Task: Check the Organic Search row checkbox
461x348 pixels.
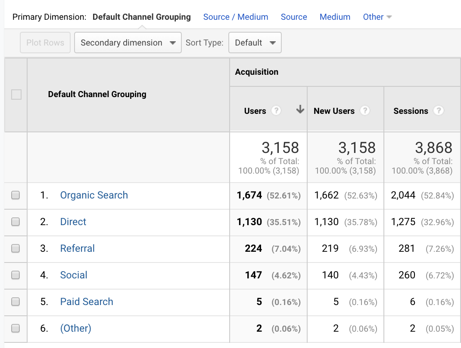Action: 16,195
